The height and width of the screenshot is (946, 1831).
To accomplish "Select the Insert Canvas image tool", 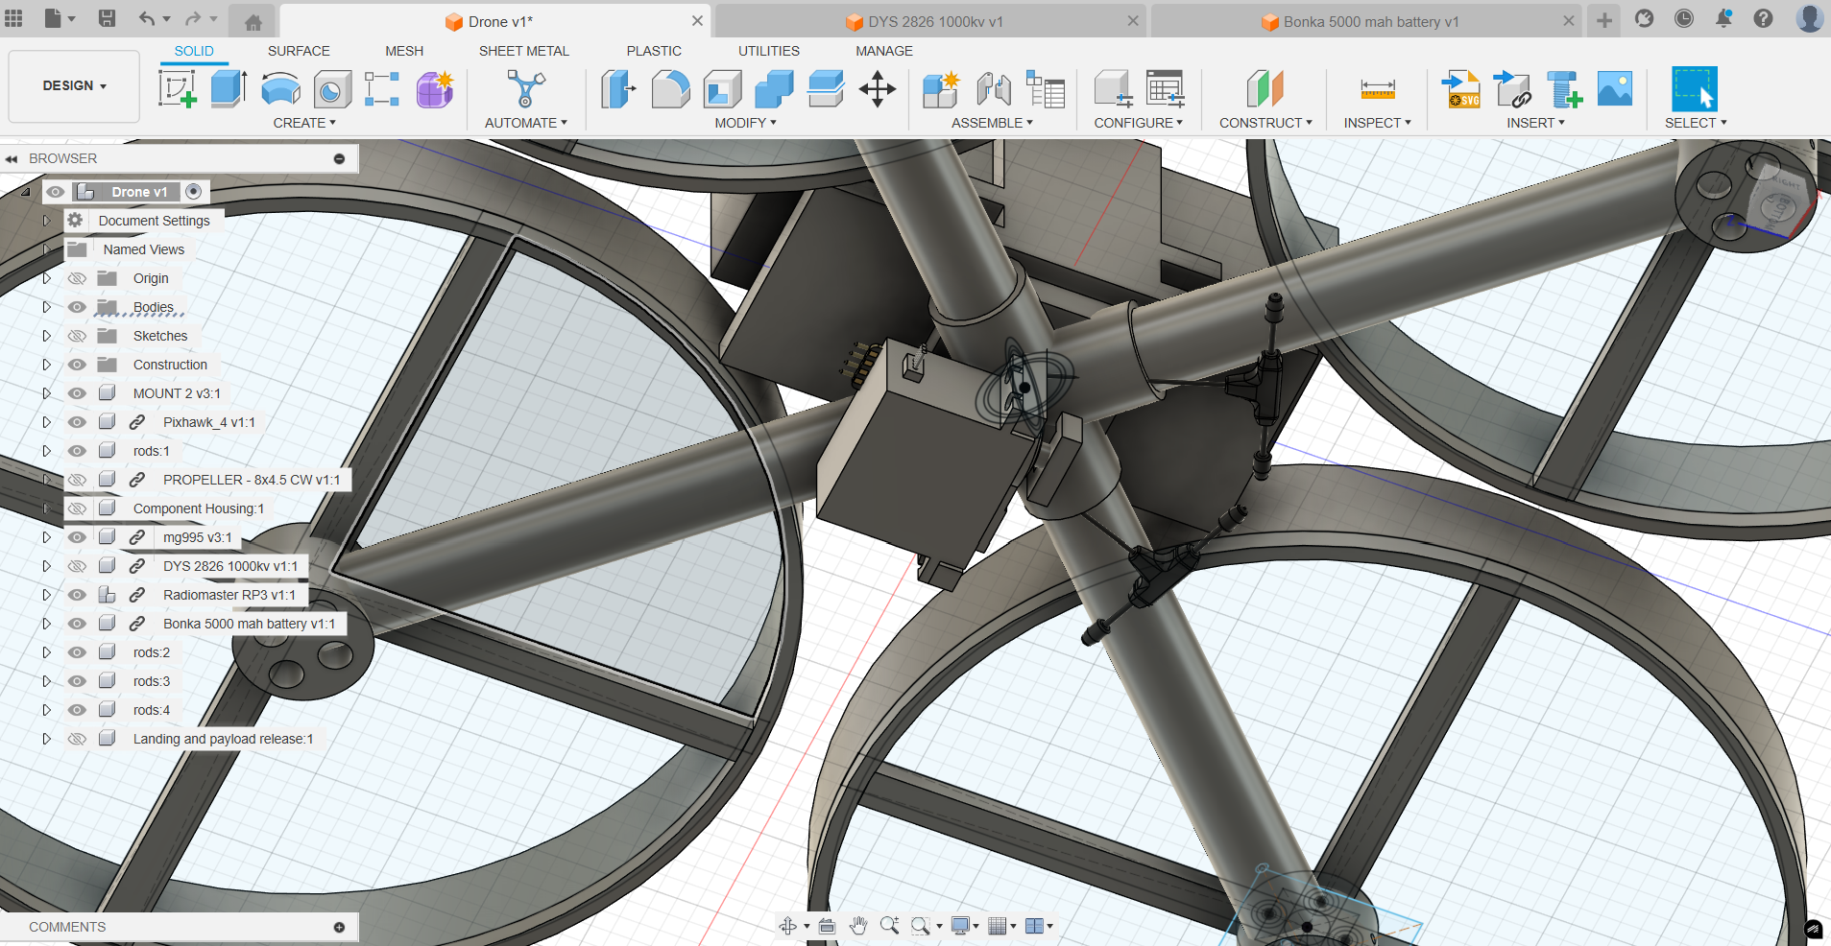I will (1615, 89).
